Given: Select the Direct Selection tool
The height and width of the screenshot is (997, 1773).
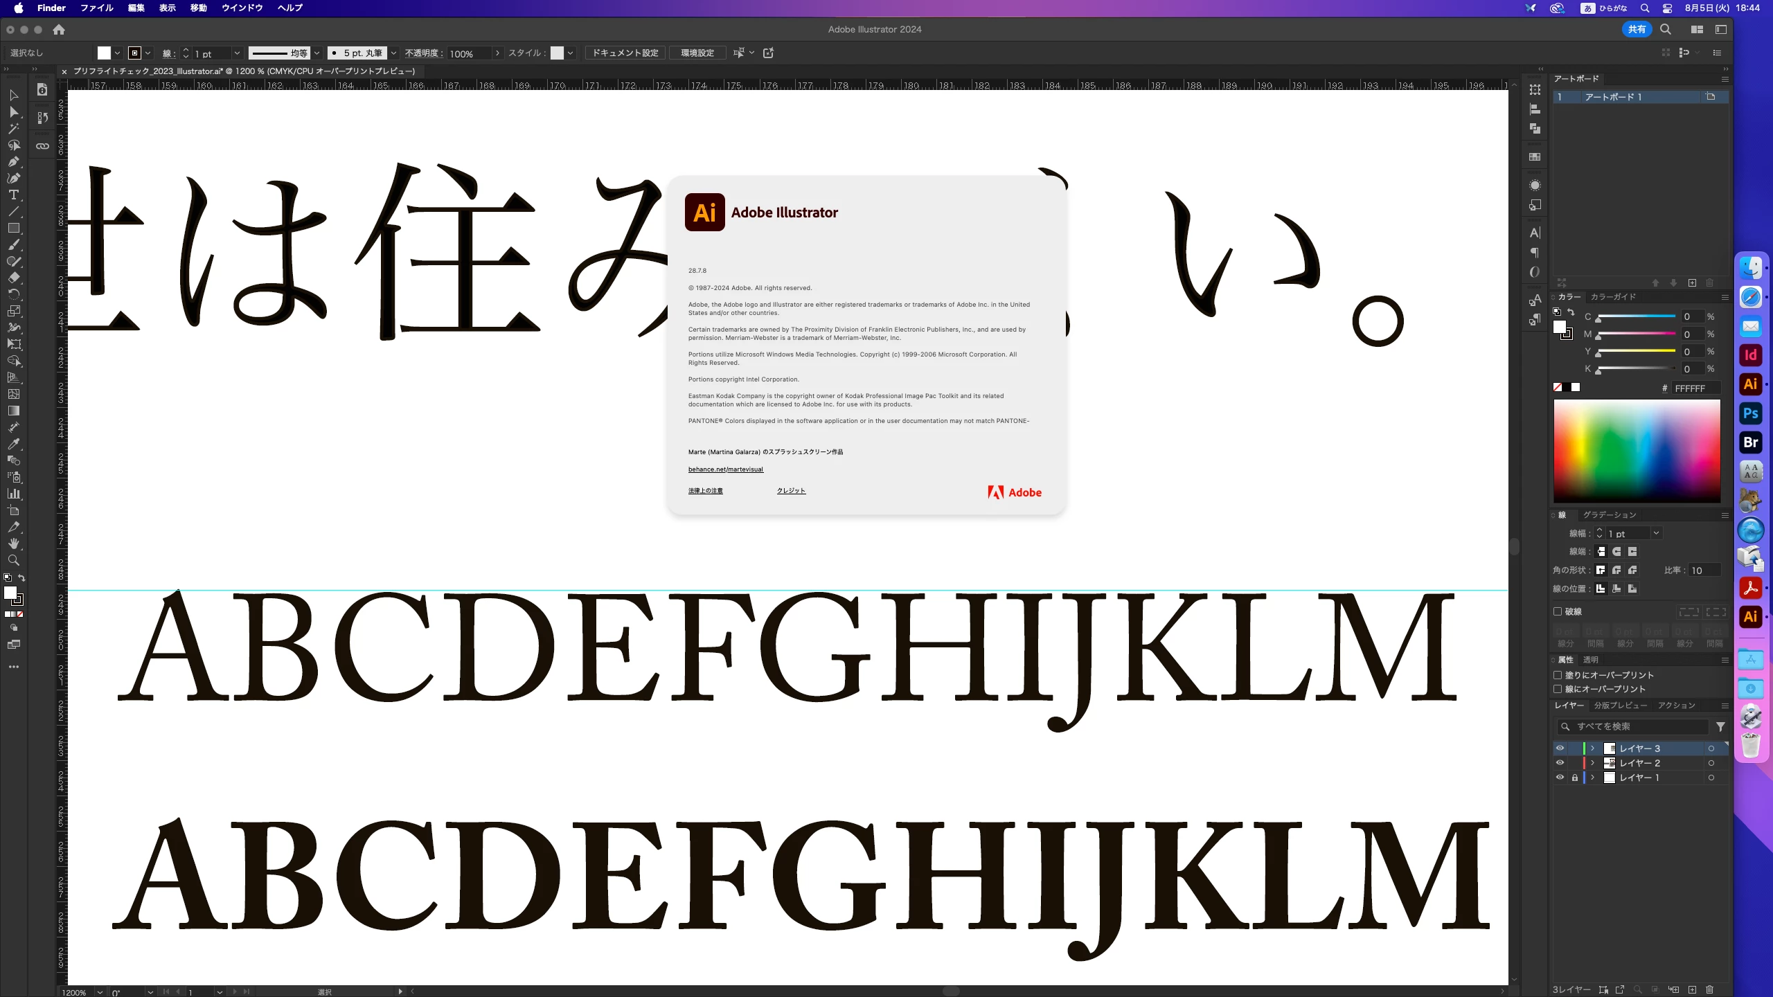Looking at the screenshot, I should point(13,111).
